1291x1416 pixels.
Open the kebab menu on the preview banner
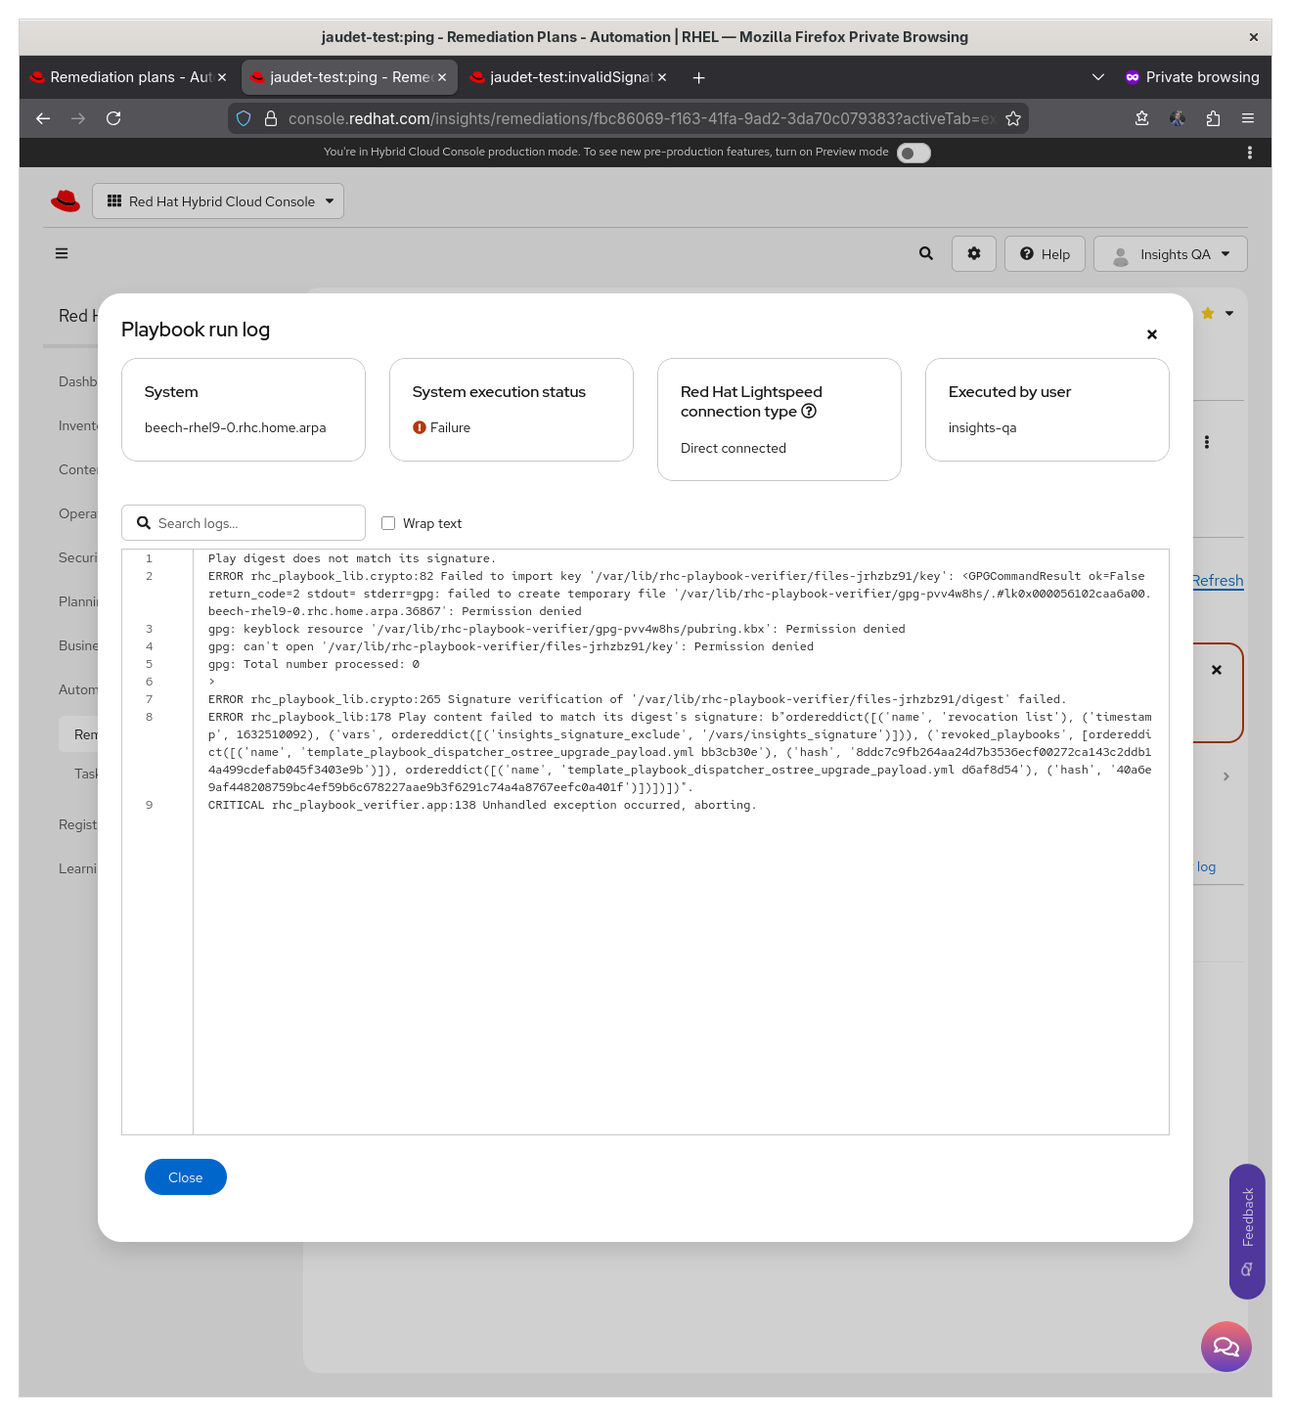pos(1250,153)
